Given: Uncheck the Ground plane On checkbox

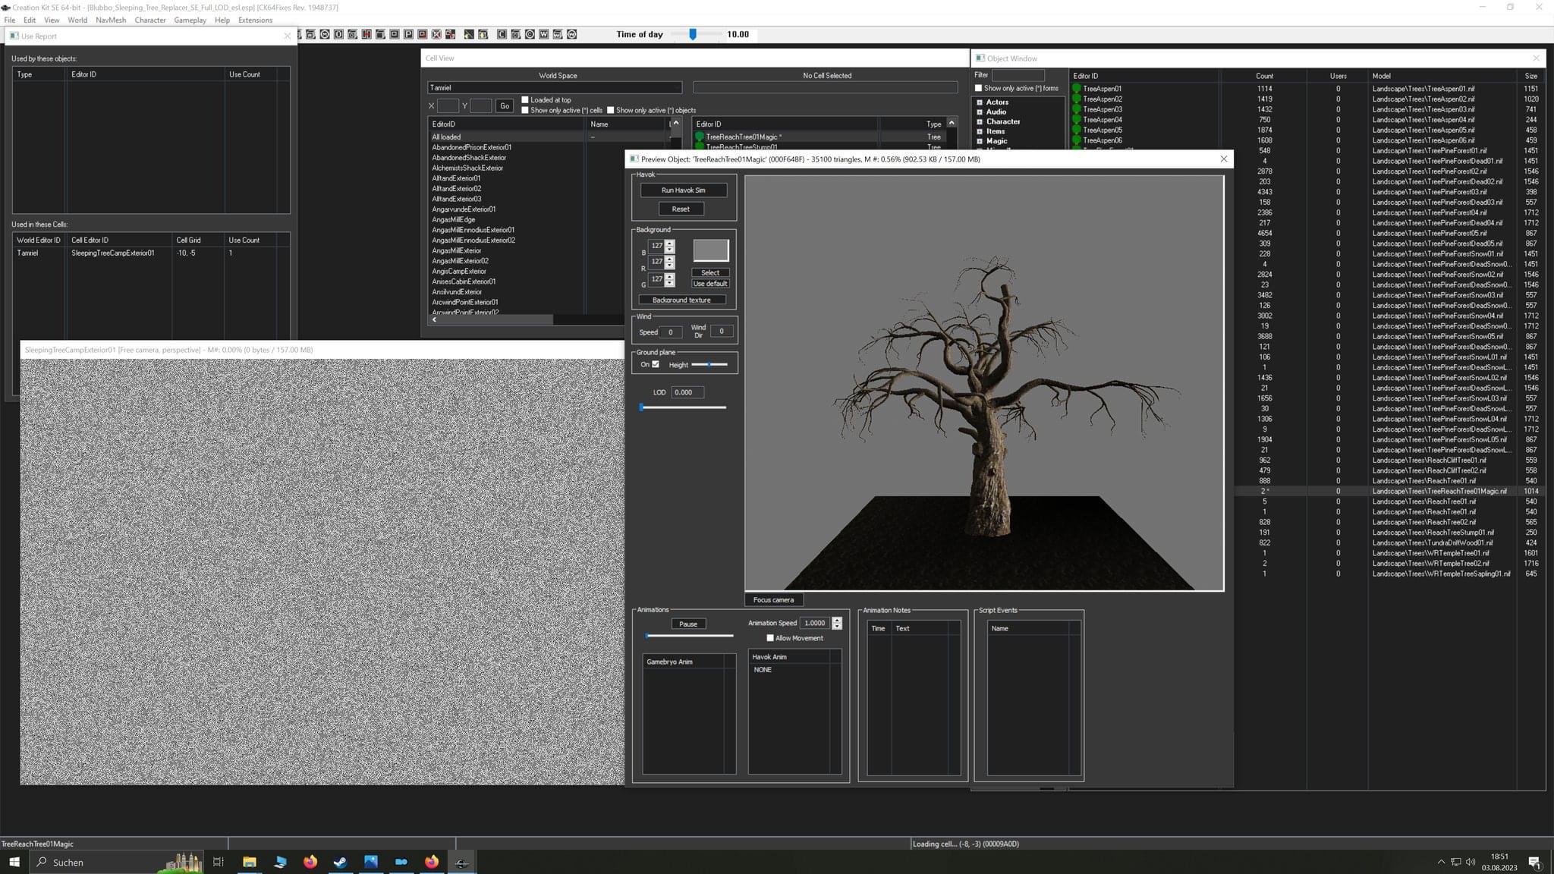Looking at the screenshot, I should coord(656,364).
